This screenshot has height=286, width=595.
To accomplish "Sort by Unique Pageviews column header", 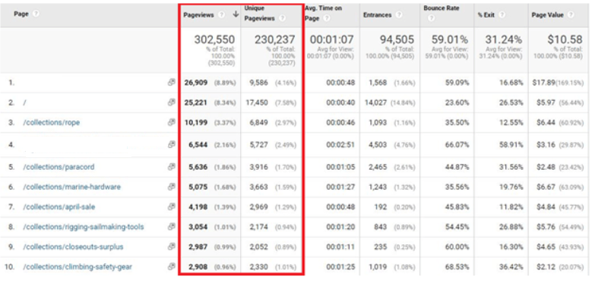I will (x=260, y=13).
